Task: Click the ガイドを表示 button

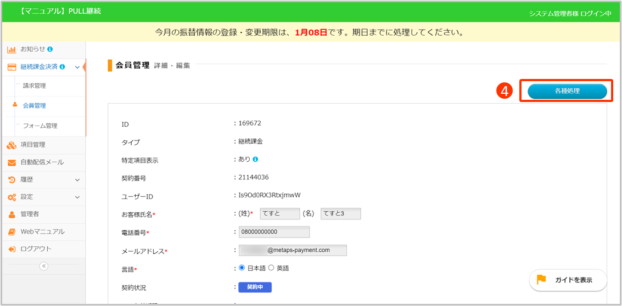Action: click(x=568, y=280)
